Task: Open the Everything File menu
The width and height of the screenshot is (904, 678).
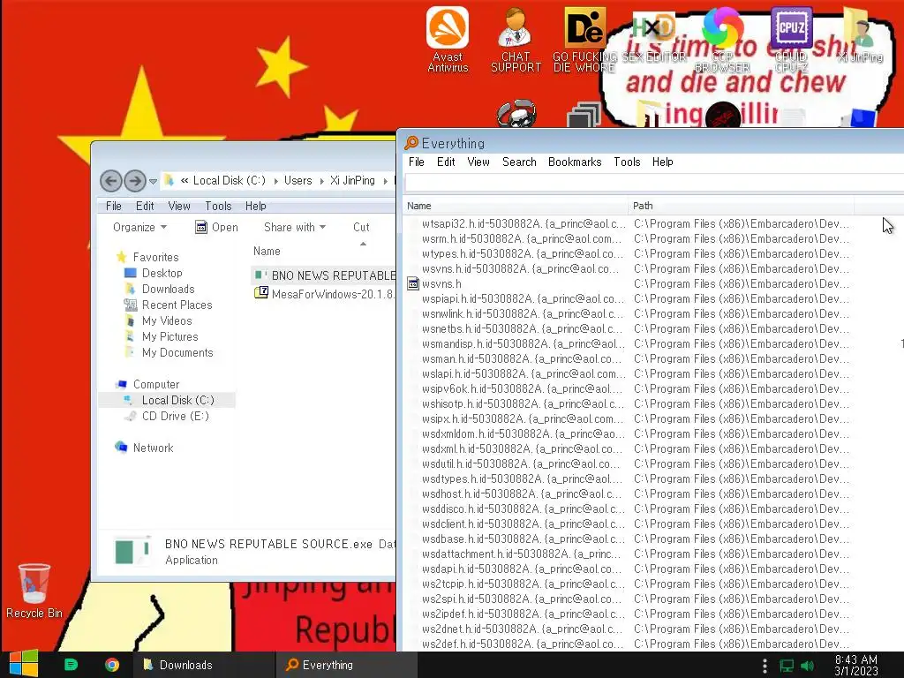Action: (417, 162)
